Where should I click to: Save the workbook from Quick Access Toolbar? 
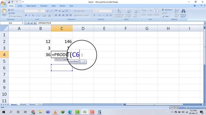(9, 2)
